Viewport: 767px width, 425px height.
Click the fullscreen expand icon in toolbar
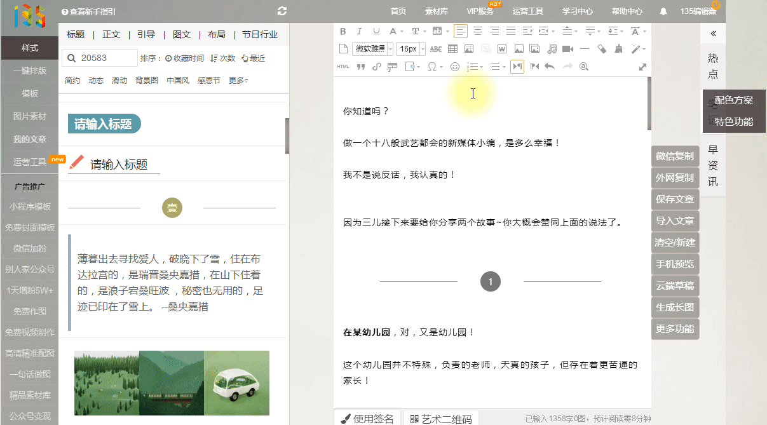pyautogui.click(x=642, y=67)
